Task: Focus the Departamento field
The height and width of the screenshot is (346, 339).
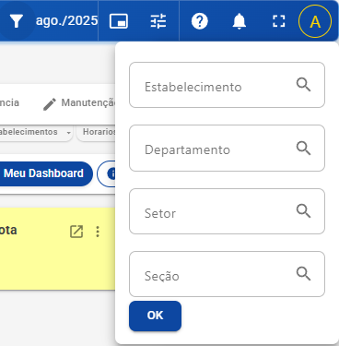Action: click(227, 149)
